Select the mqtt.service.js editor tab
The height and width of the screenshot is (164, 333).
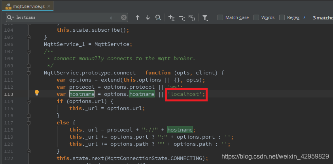coord(28,6)
